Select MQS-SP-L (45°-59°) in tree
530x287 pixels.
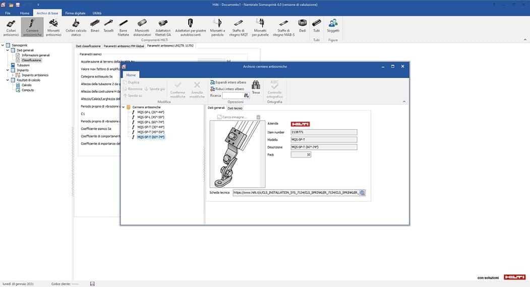[x=150, y=118]
